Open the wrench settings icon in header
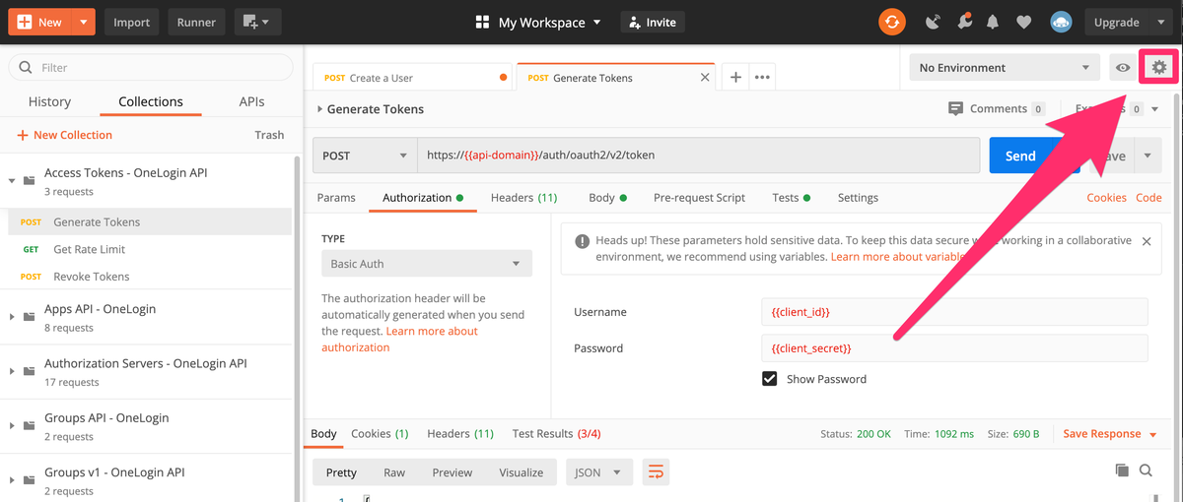Screen dimensions: 1183x502 [964, 22]
